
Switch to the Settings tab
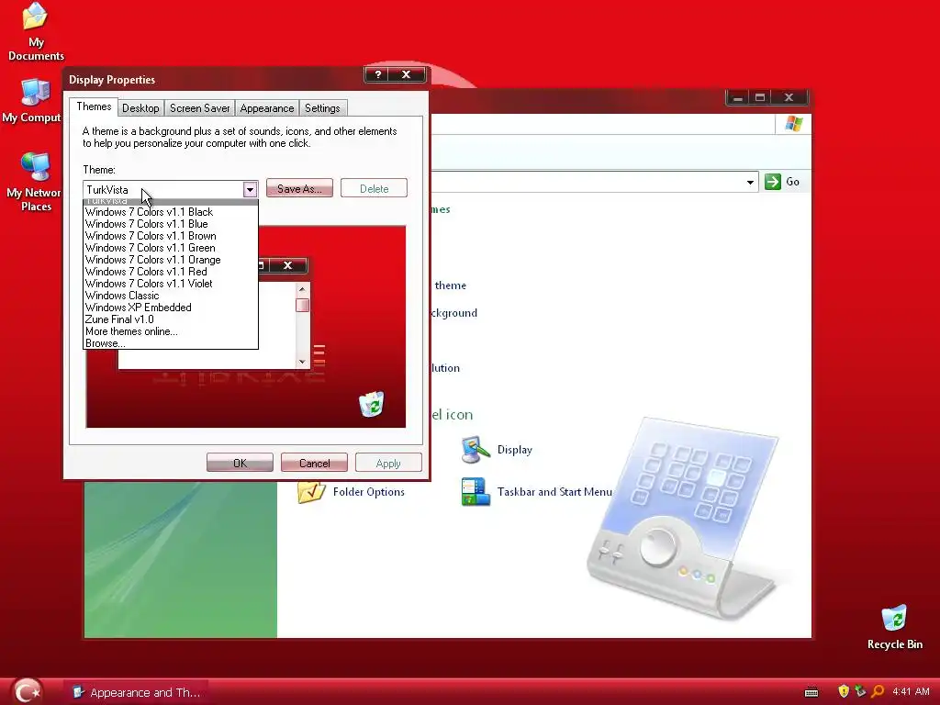point(322,108)
